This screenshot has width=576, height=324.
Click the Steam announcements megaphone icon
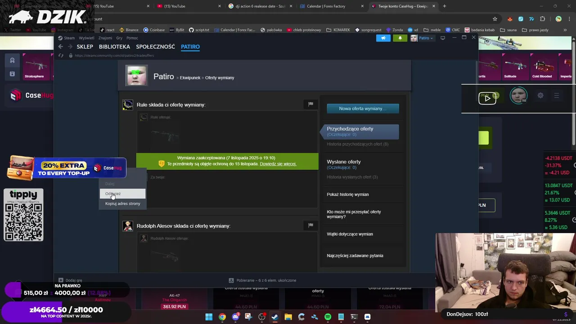tap(383, 38)
